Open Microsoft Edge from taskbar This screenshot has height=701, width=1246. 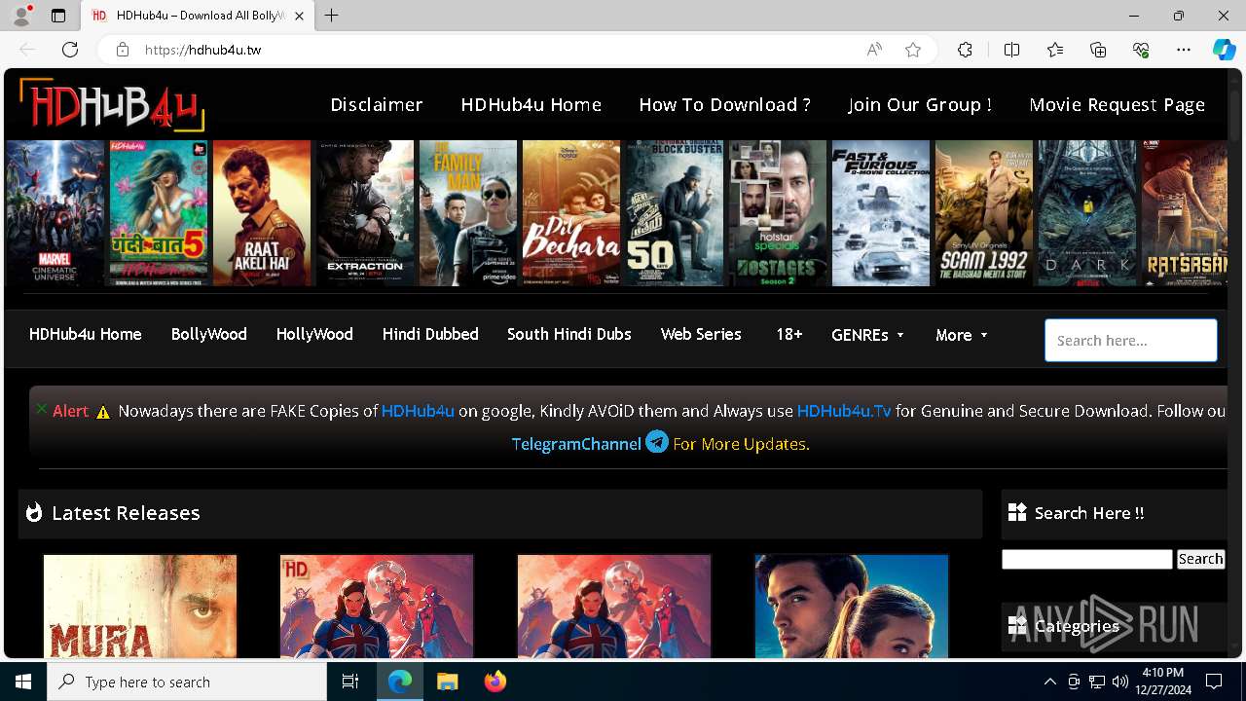click(x=400, y=682)
